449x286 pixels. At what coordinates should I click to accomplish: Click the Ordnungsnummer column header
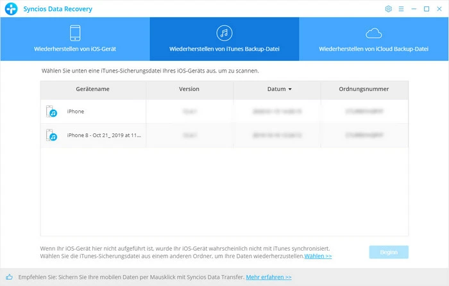[364, 89]
